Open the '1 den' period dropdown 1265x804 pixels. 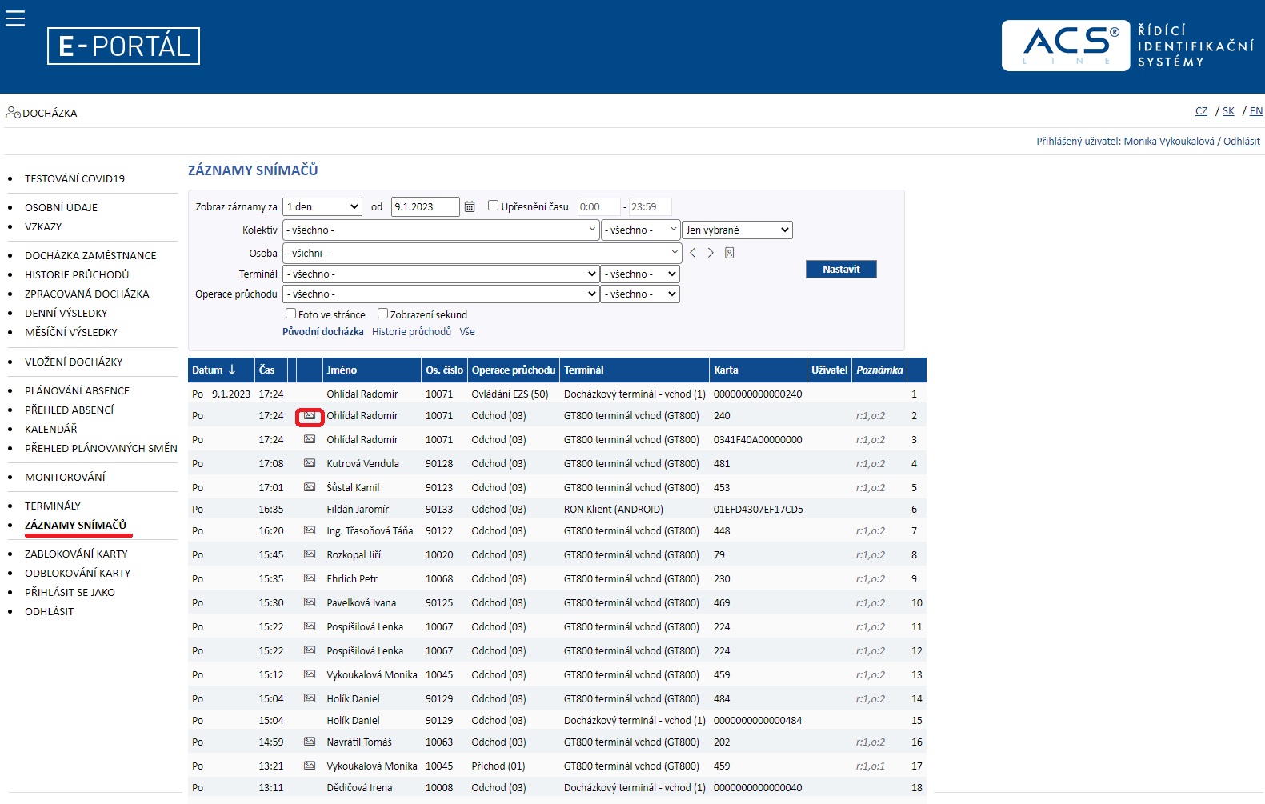[322, 206]
